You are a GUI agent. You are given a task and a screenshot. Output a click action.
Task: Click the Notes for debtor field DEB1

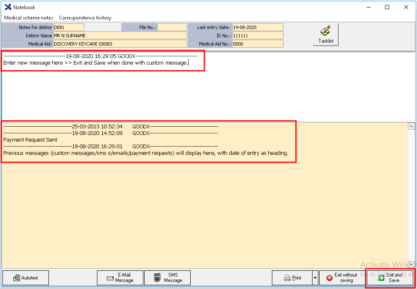pyautogui.click(x=69, y=27)
